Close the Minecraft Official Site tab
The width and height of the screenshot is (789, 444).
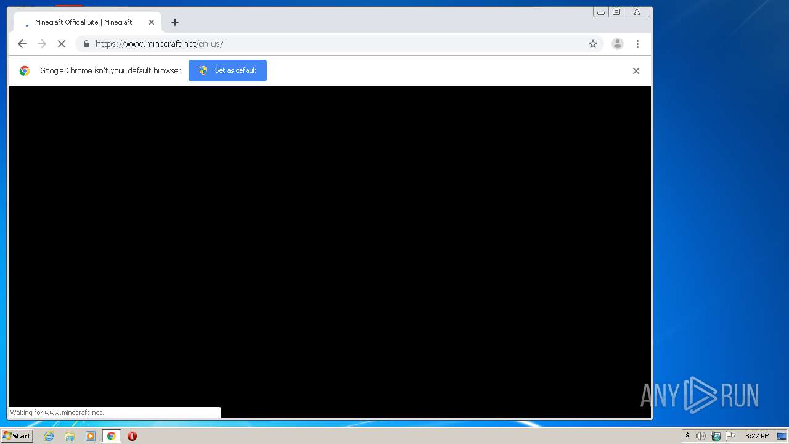pyautogui.click(x=152, y=22)
